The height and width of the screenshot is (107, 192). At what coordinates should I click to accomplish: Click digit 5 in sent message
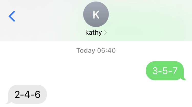point(165,71)
